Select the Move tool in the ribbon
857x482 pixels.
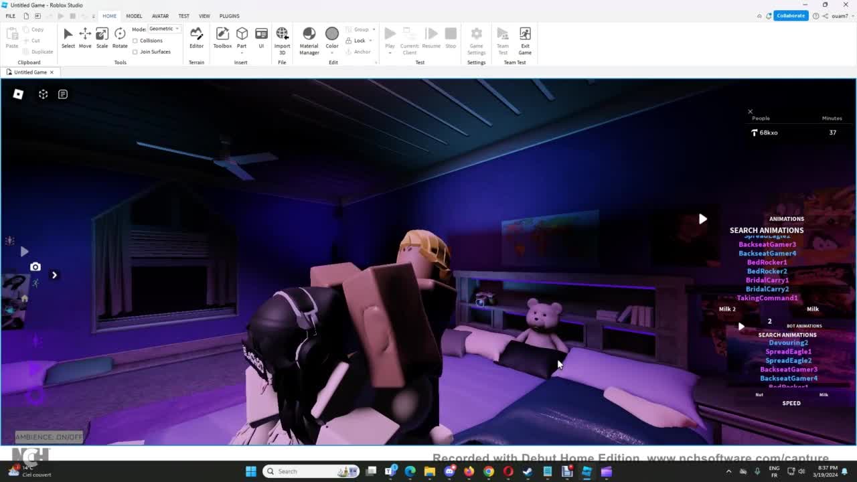coord(85,37)
